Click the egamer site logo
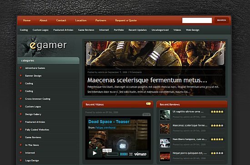 (48, 45)
